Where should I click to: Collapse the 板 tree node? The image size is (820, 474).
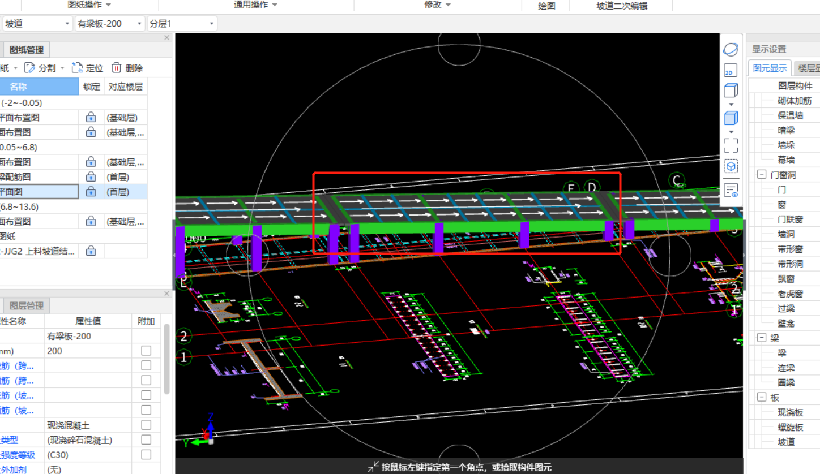[x=761, y=398]
